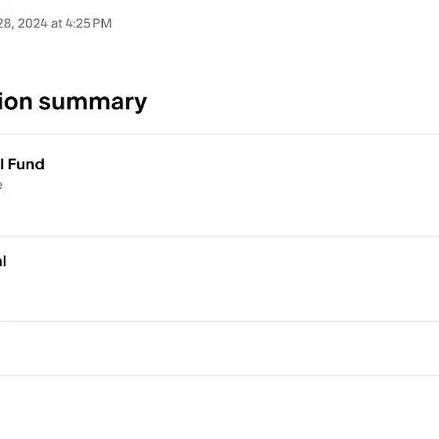Select the "Fund" item label
The height and width of the screenshot is (439, 439).
[x=26, y=164]
